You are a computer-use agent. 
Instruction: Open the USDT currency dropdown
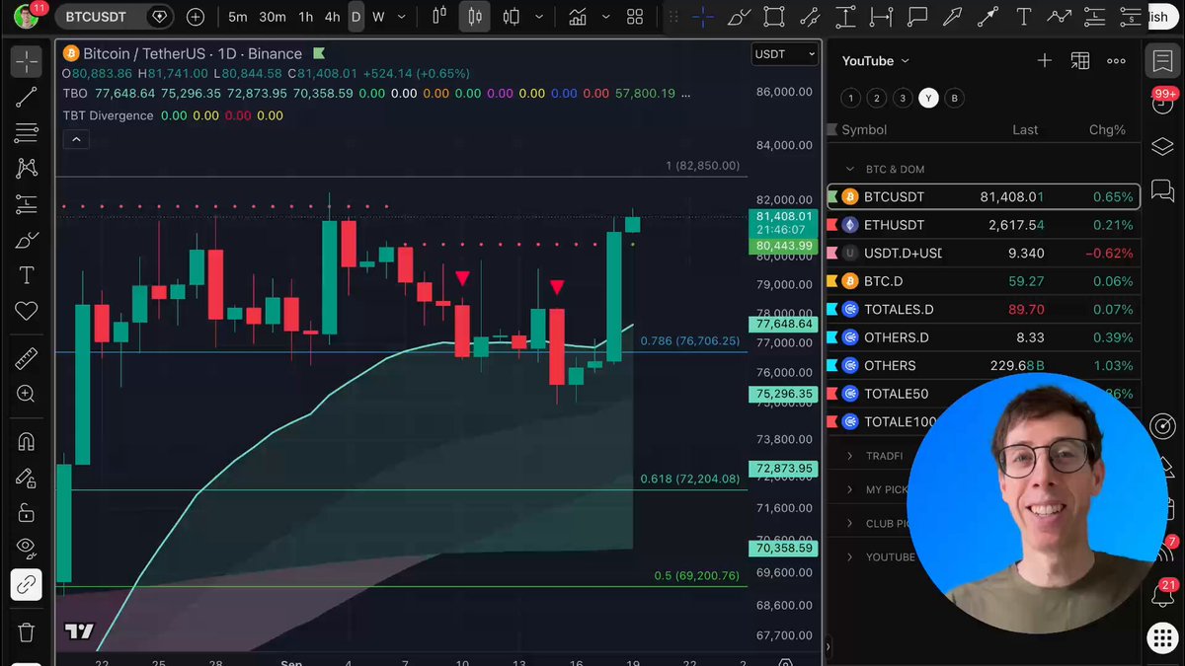pyautogui.click(x=785, y=54)
